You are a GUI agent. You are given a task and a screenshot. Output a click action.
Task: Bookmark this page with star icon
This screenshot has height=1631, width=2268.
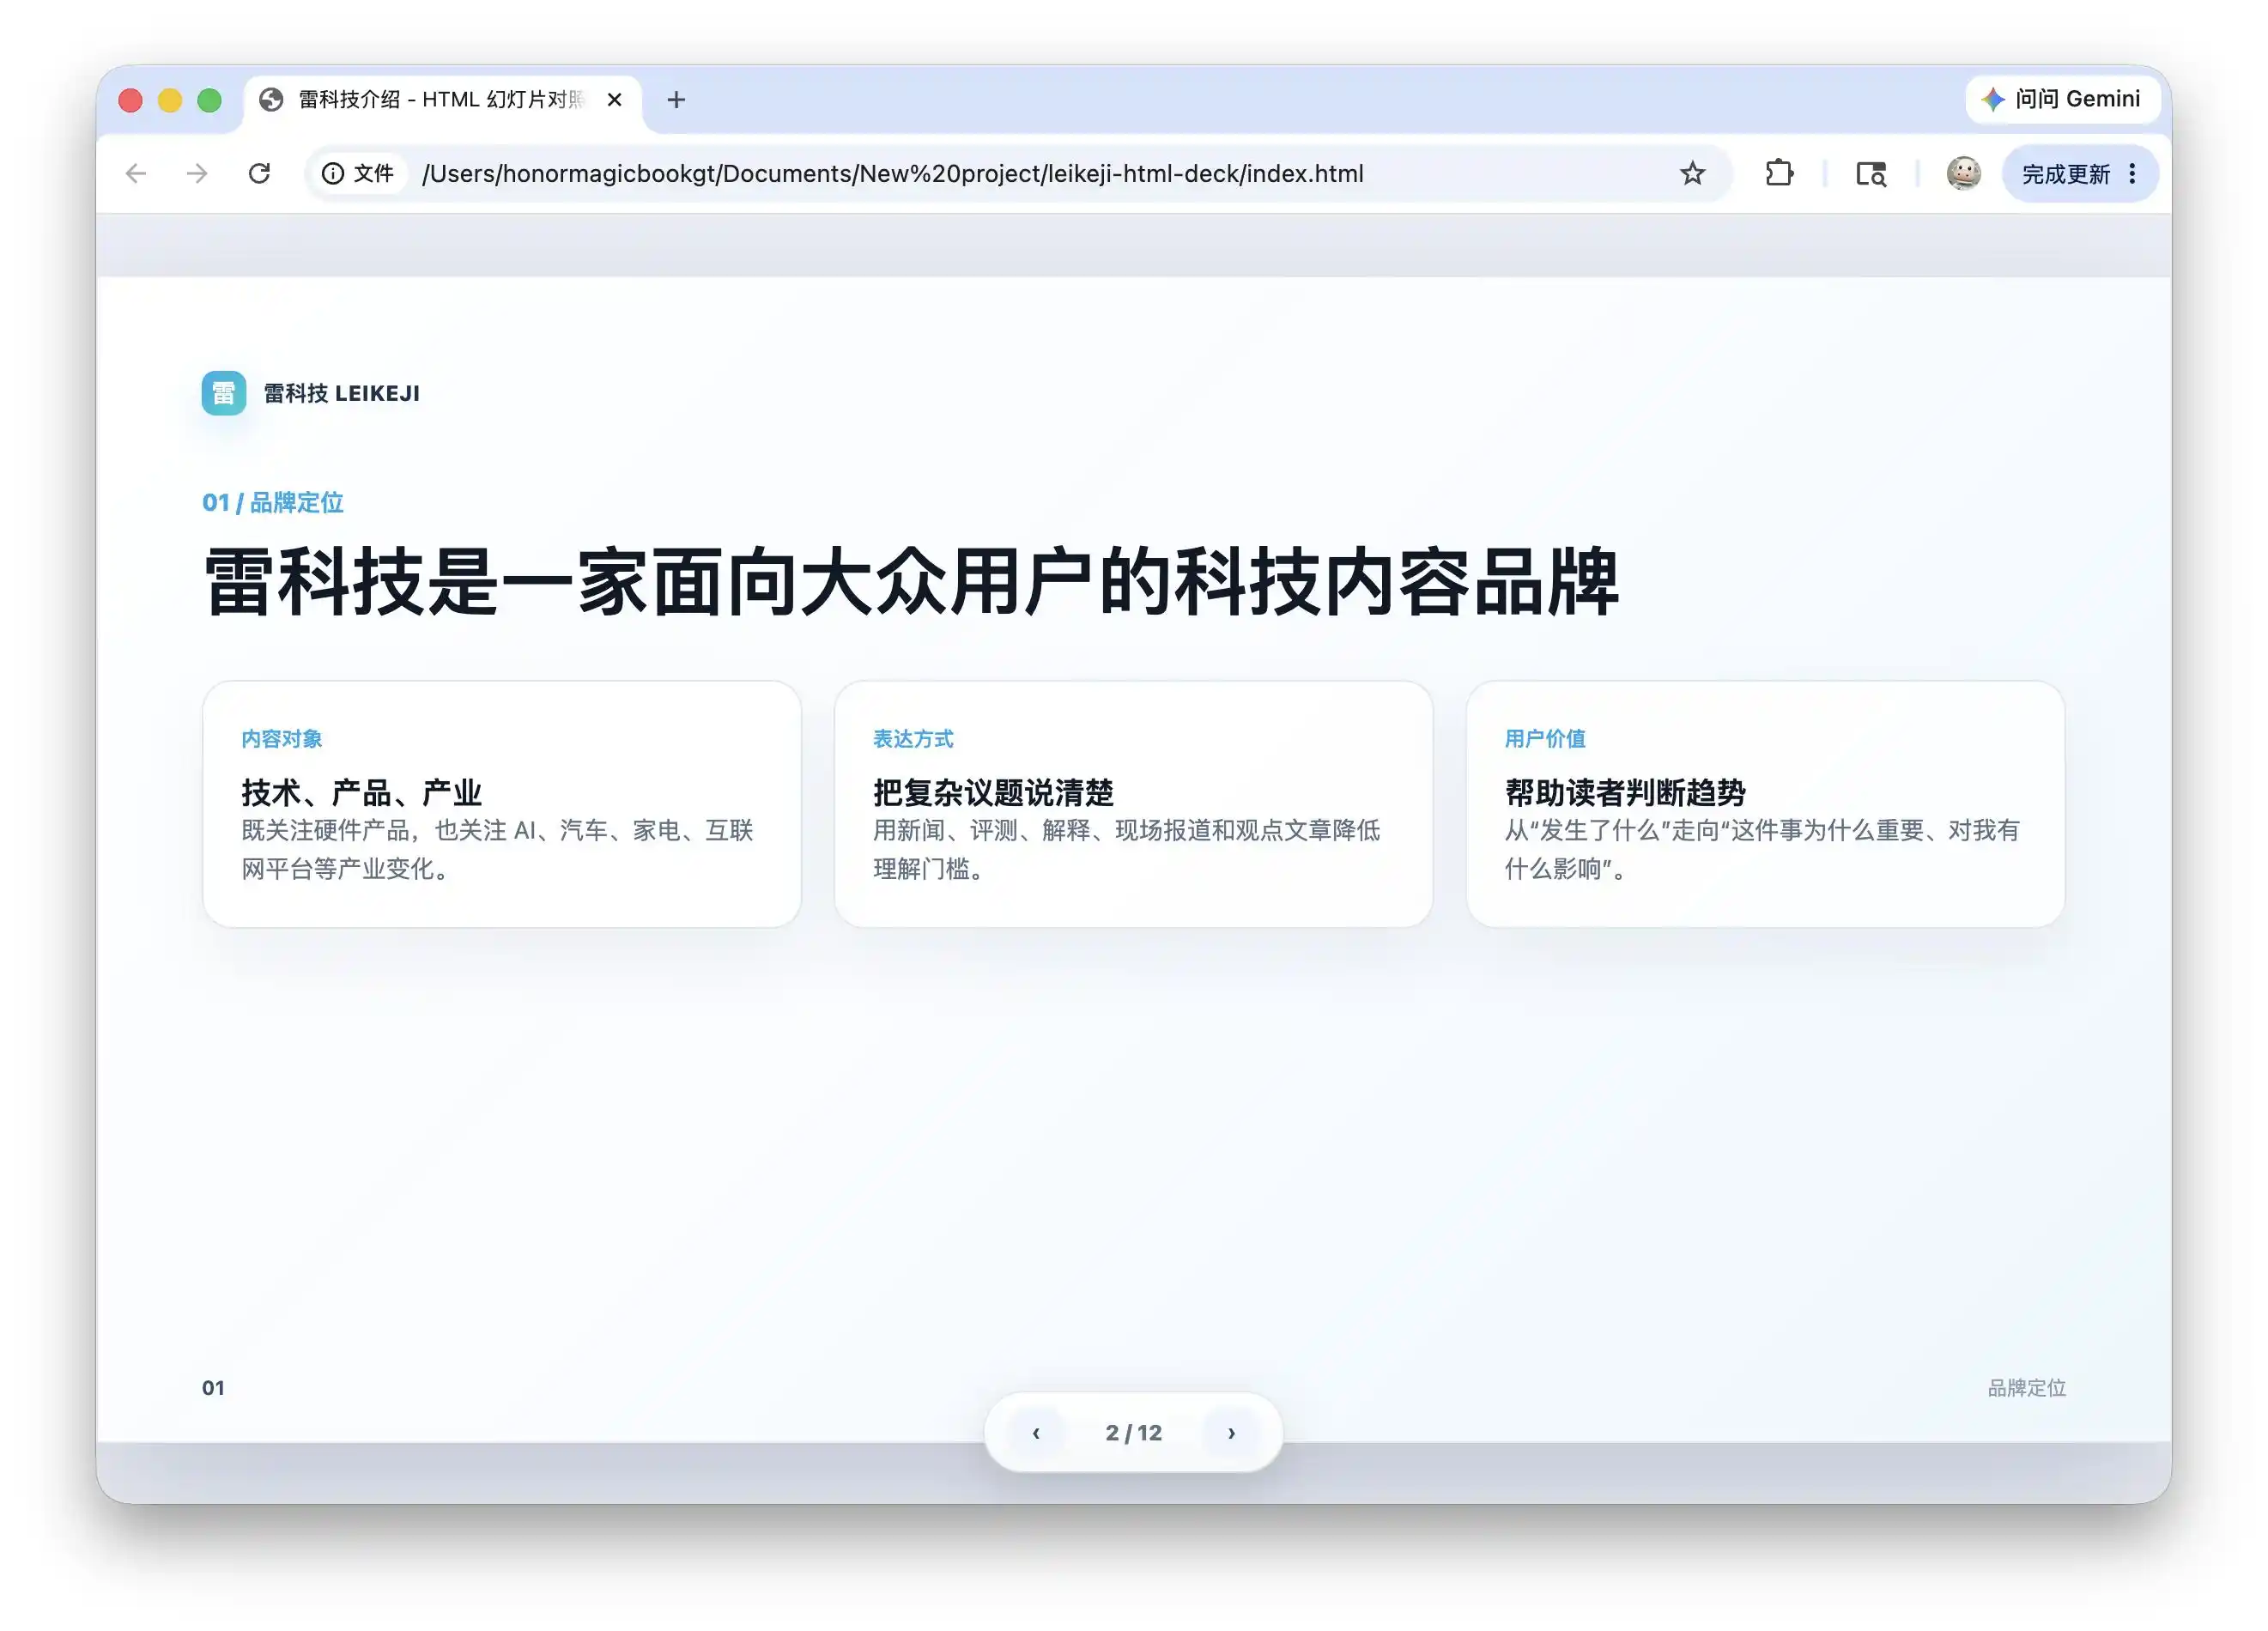coord(1692,174)
